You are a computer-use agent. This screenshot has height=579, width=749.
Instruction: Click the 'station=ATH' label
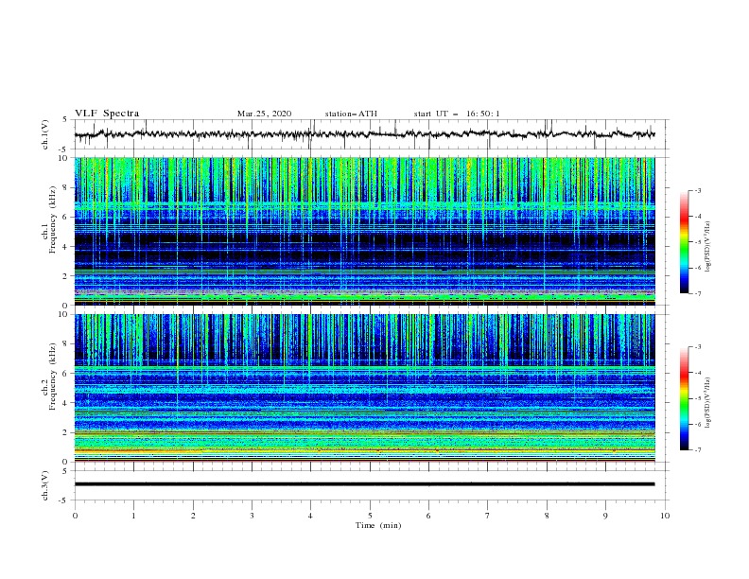(351, 114)
